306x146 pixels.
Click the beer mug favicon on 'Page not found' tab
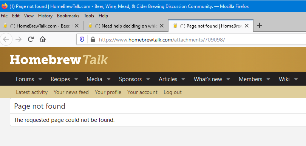tap(175, 26)
